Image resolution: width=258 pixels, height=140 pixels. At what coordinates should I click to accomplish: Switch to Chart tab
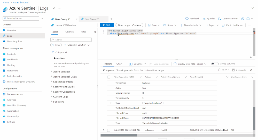pyautogui.click(x=119, y=64)
